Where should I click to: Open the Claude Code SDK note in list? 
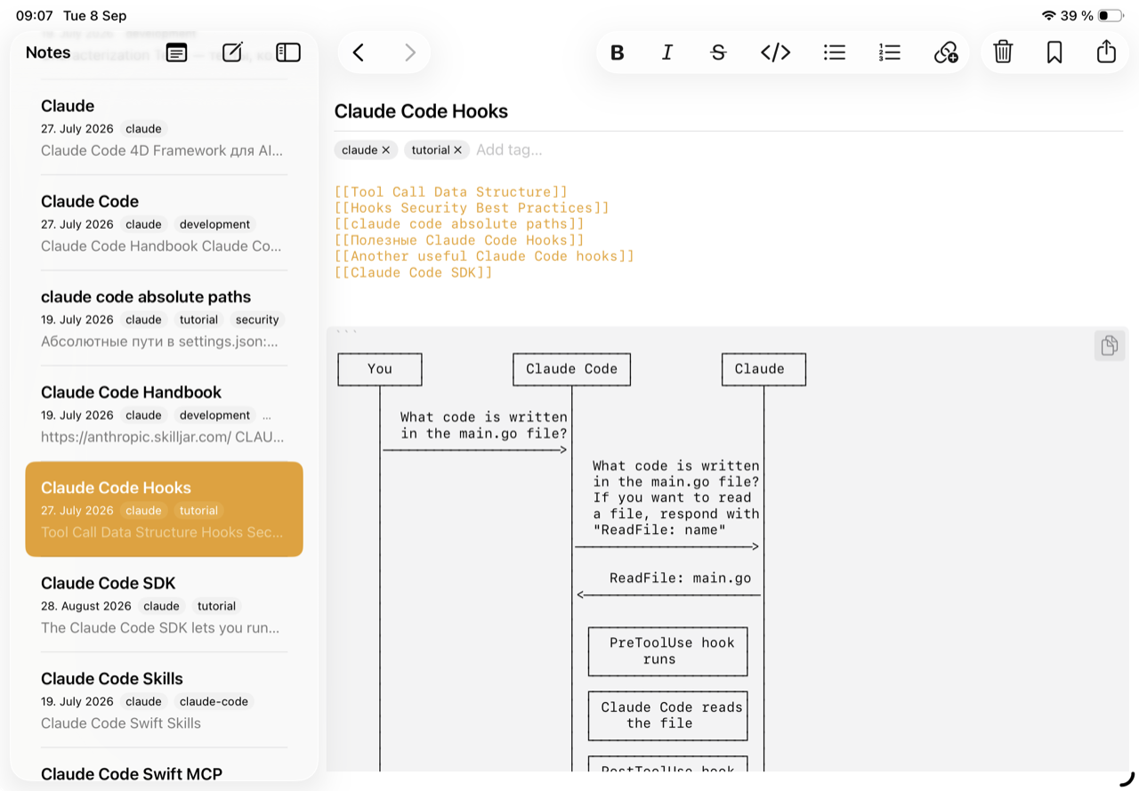pos(164,604)
